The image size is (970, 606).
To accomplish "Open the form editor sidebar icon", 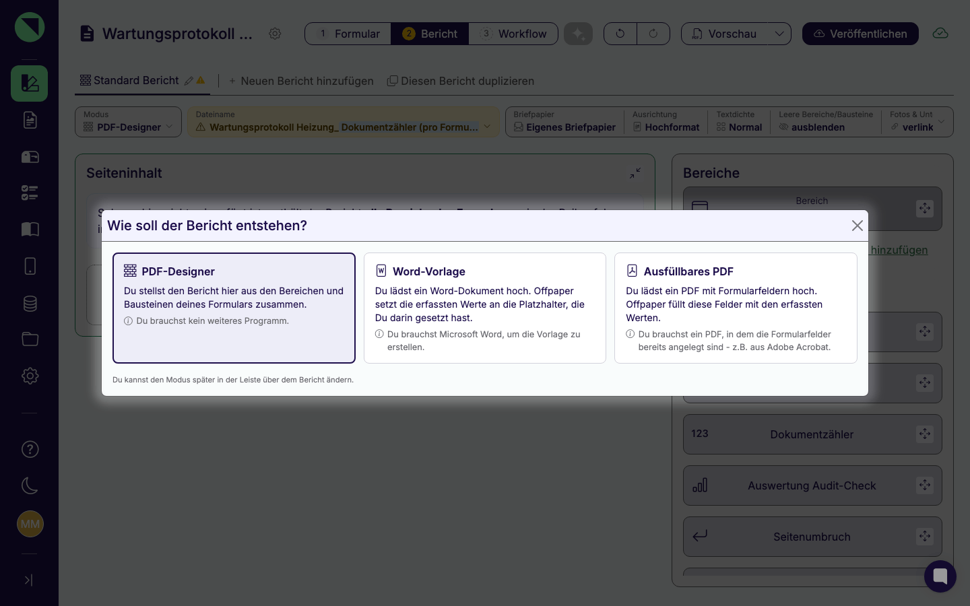I will click(x=30, y=83).
